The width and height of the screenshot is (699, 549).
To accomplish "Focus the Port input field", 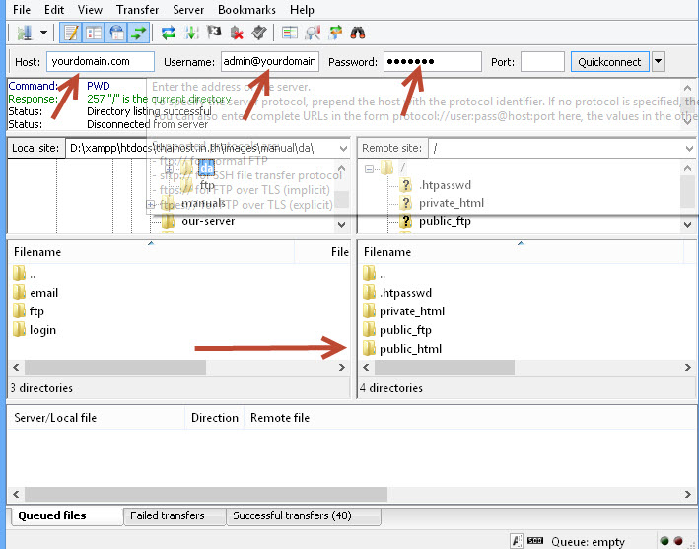I will tap(542, 61).
